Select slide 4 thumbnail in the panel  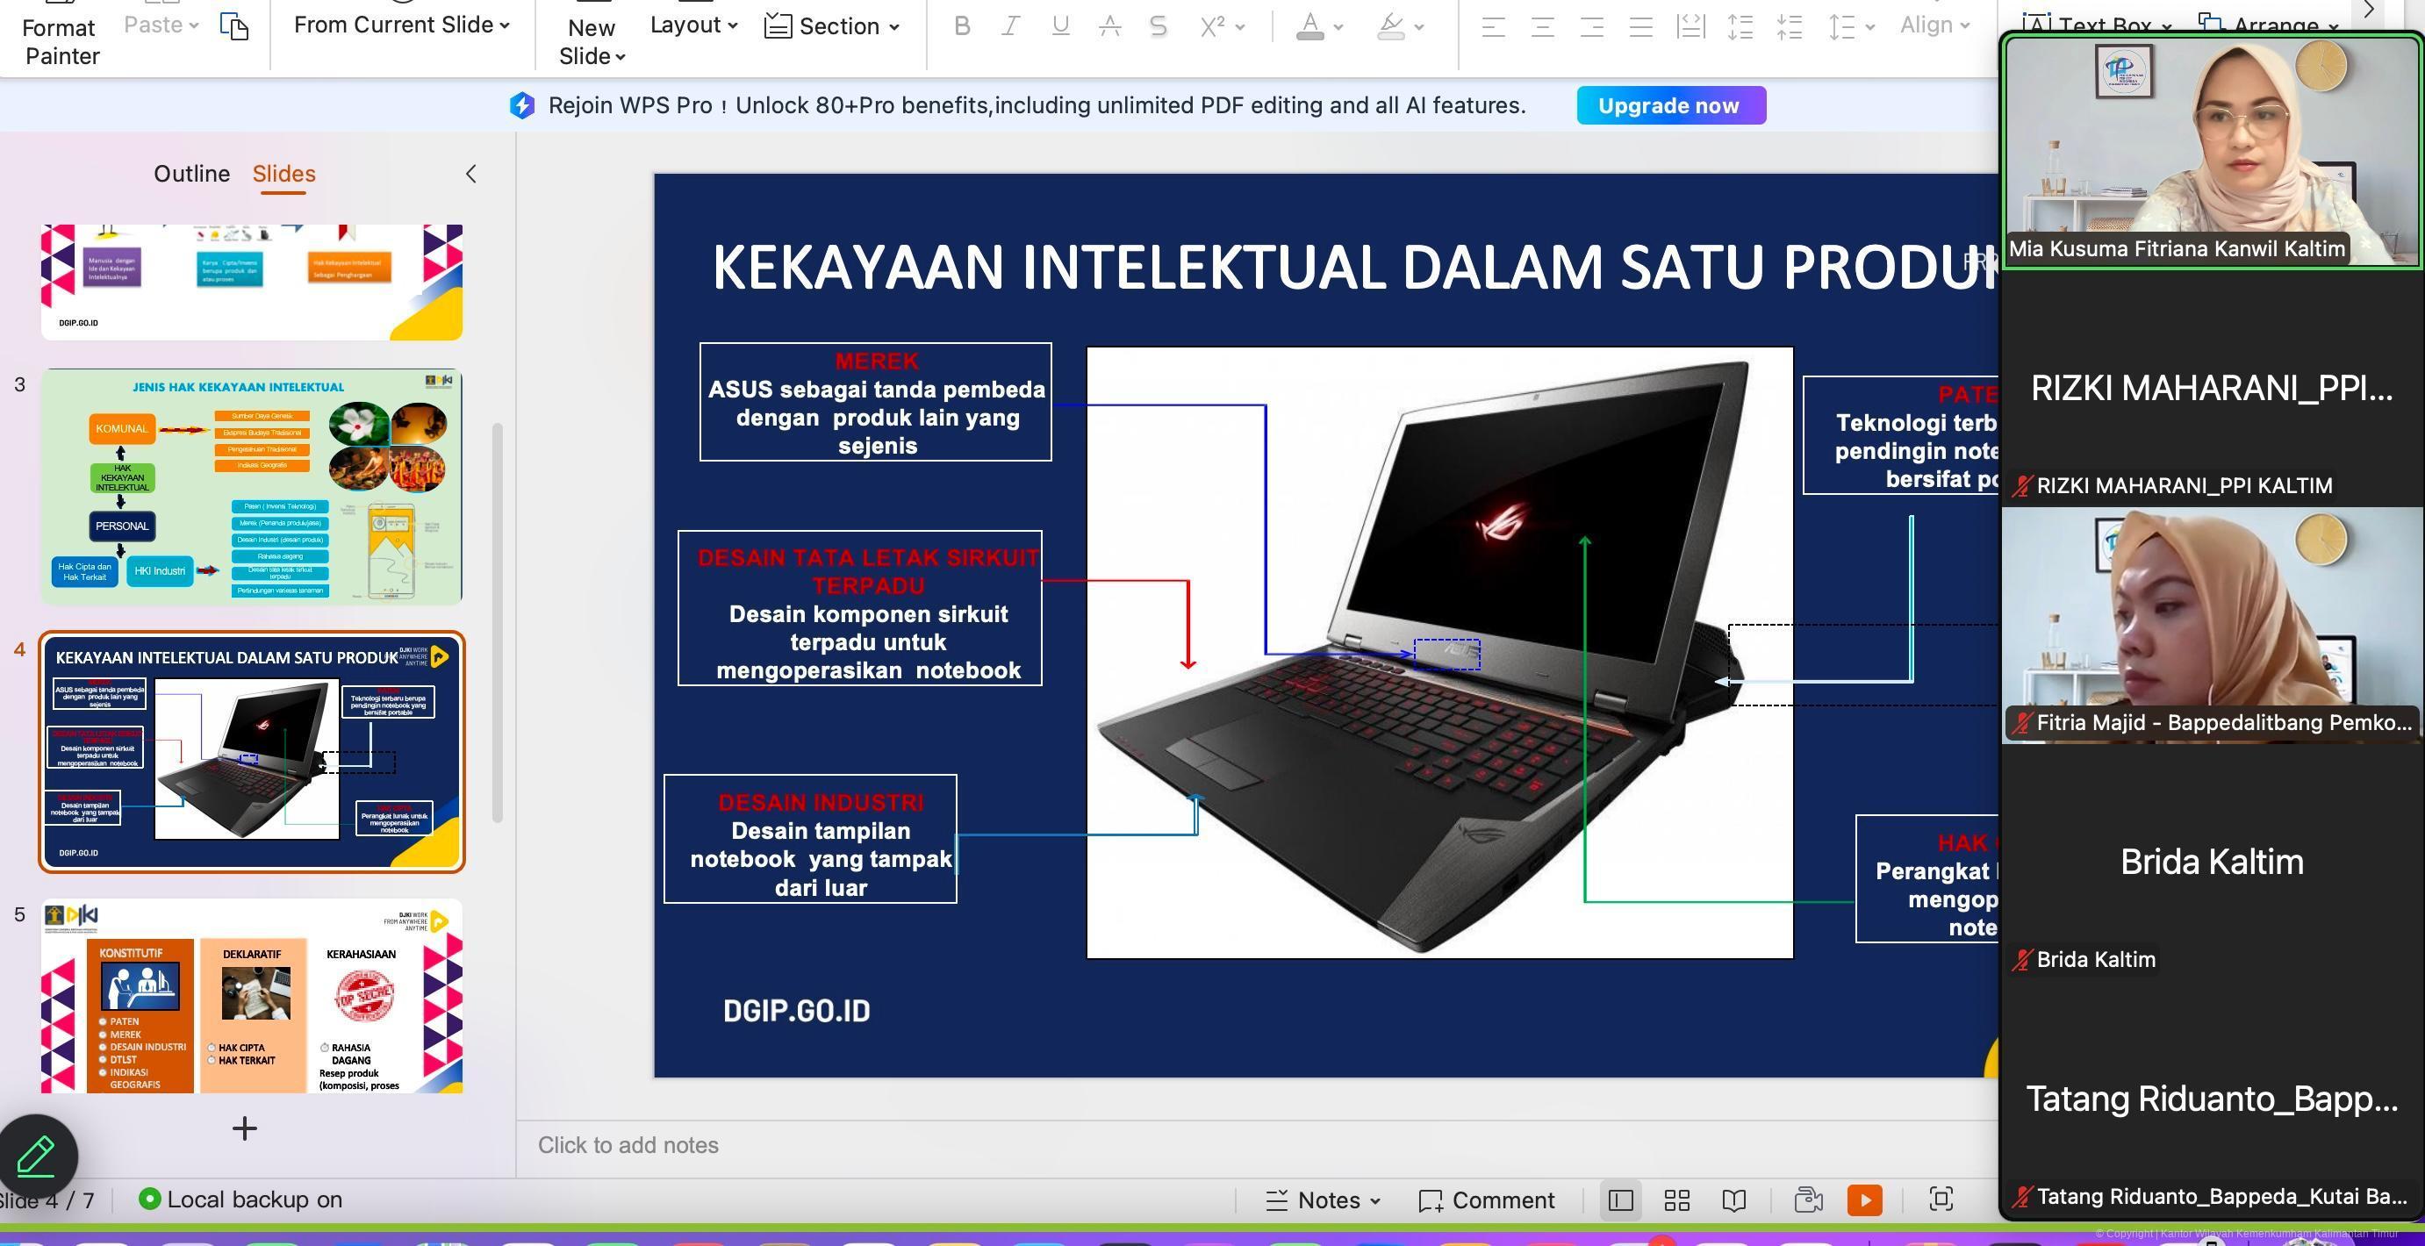(251, 752)
